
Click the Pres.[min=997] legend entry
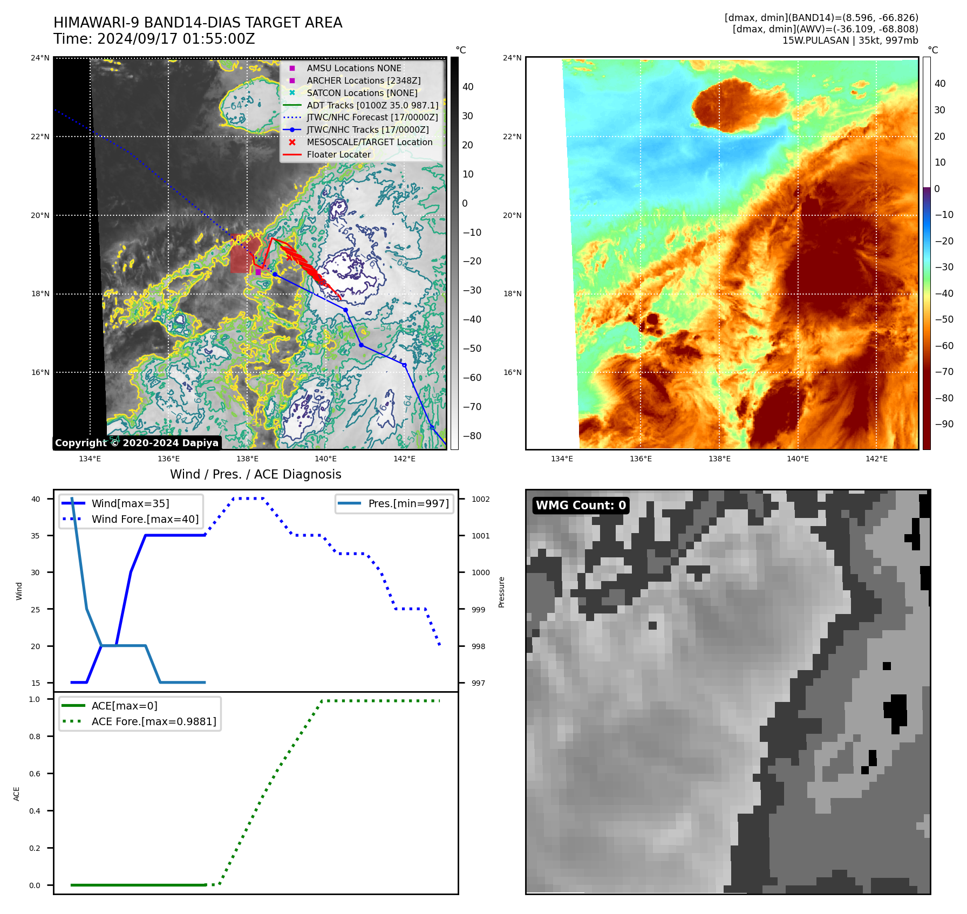[408, 503]
